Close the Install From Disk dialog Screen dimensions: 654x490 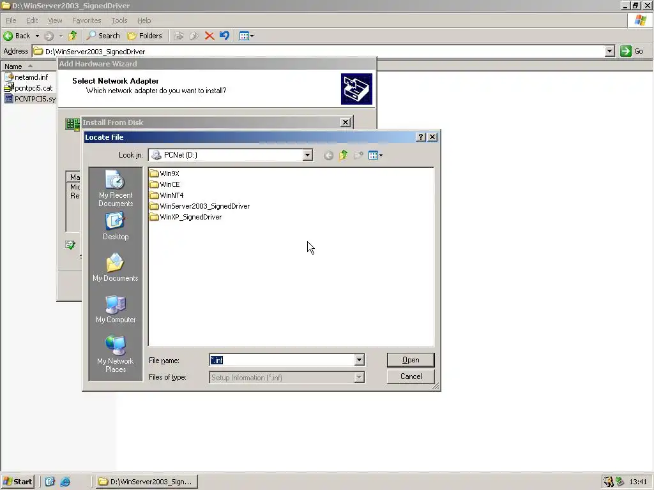click(x=346, y=122)
